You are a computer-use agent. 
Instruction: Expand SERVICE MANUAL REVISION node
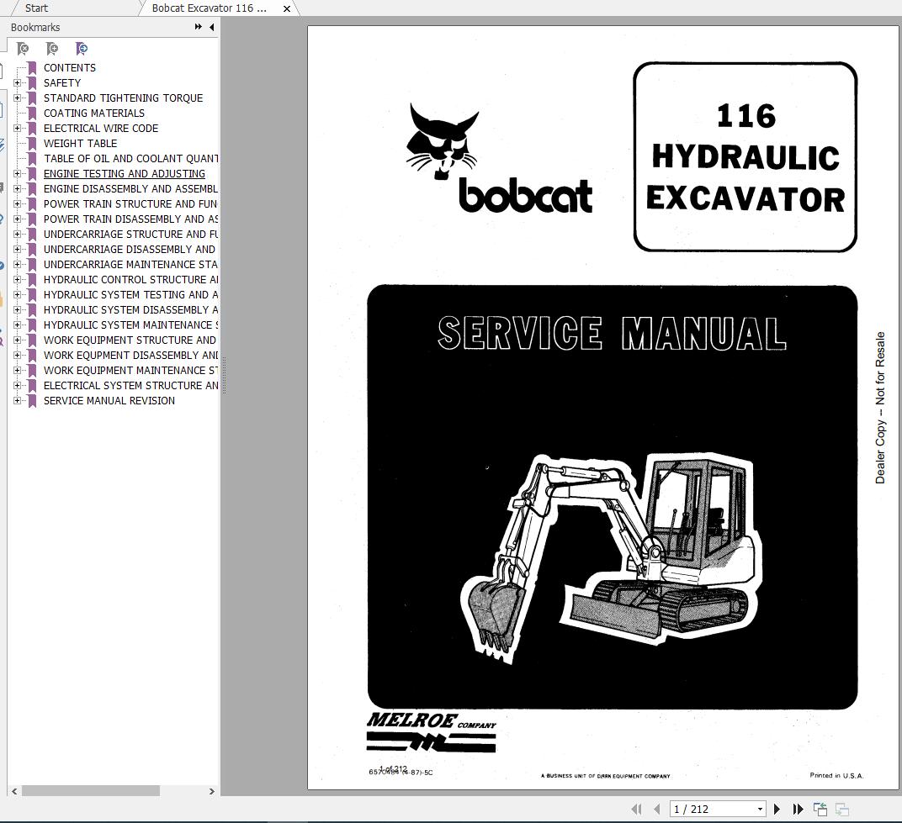click(18, 401)
